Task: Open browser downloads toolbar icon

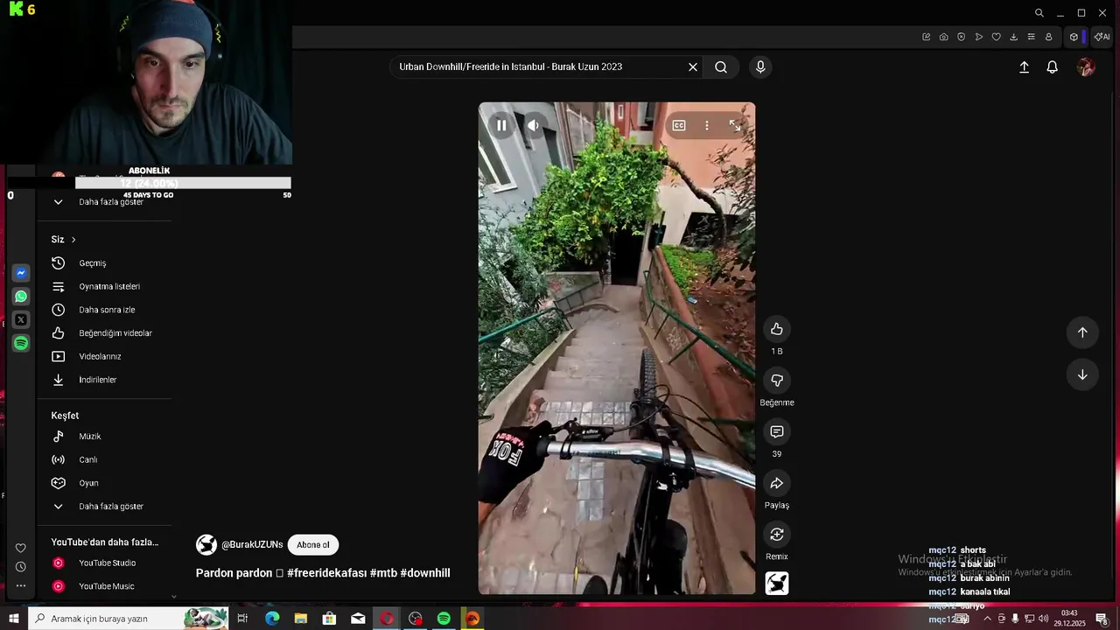Action: point(1013,37)
